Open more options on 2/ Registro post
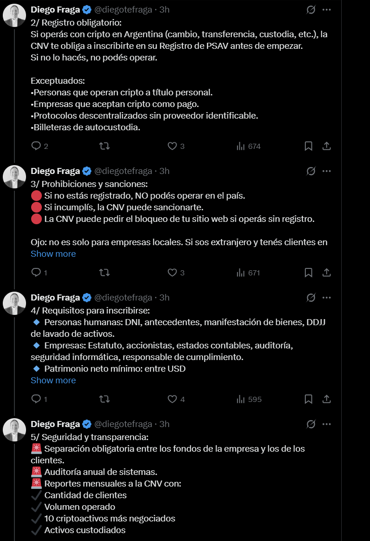The image size is (370, 541). (327, 10)
